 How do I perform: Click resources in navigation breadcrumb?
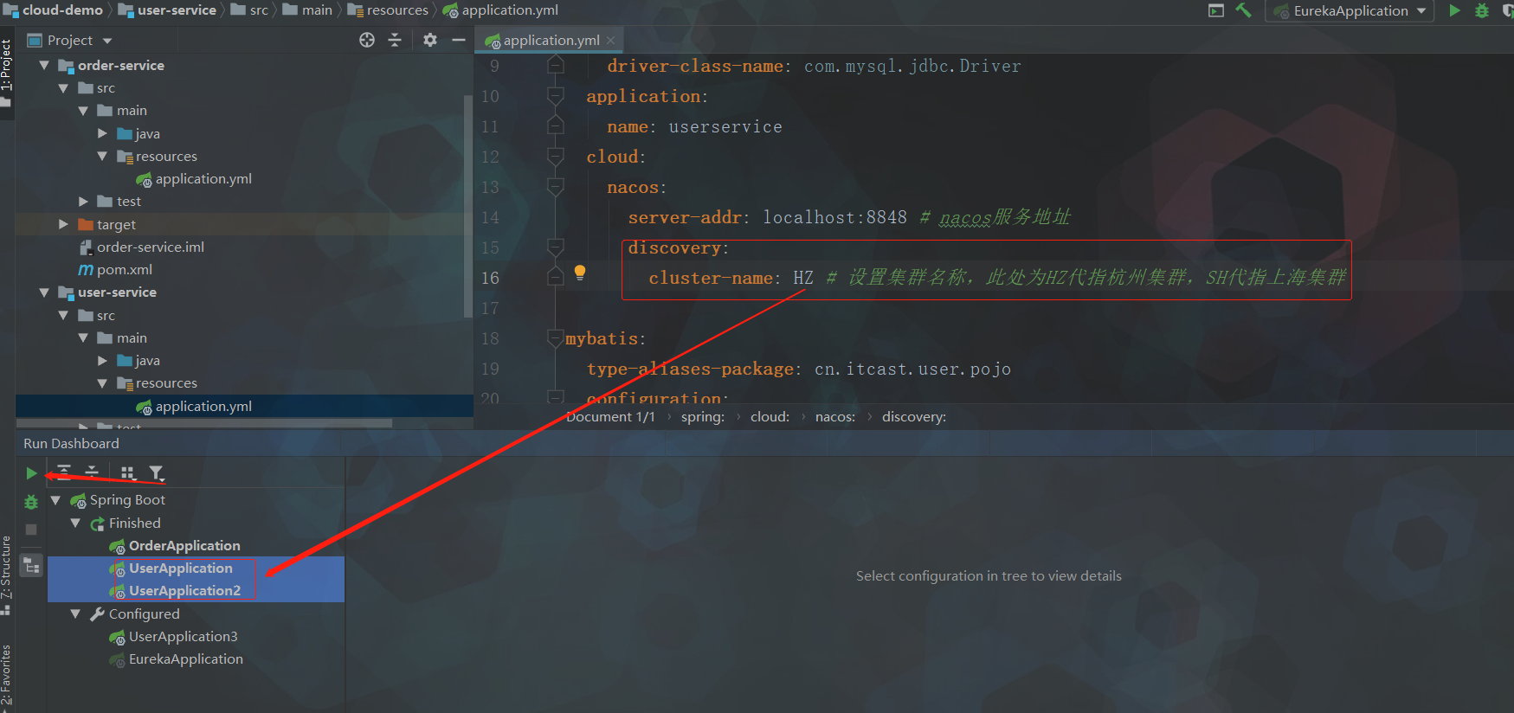click(x=397, y=10)
